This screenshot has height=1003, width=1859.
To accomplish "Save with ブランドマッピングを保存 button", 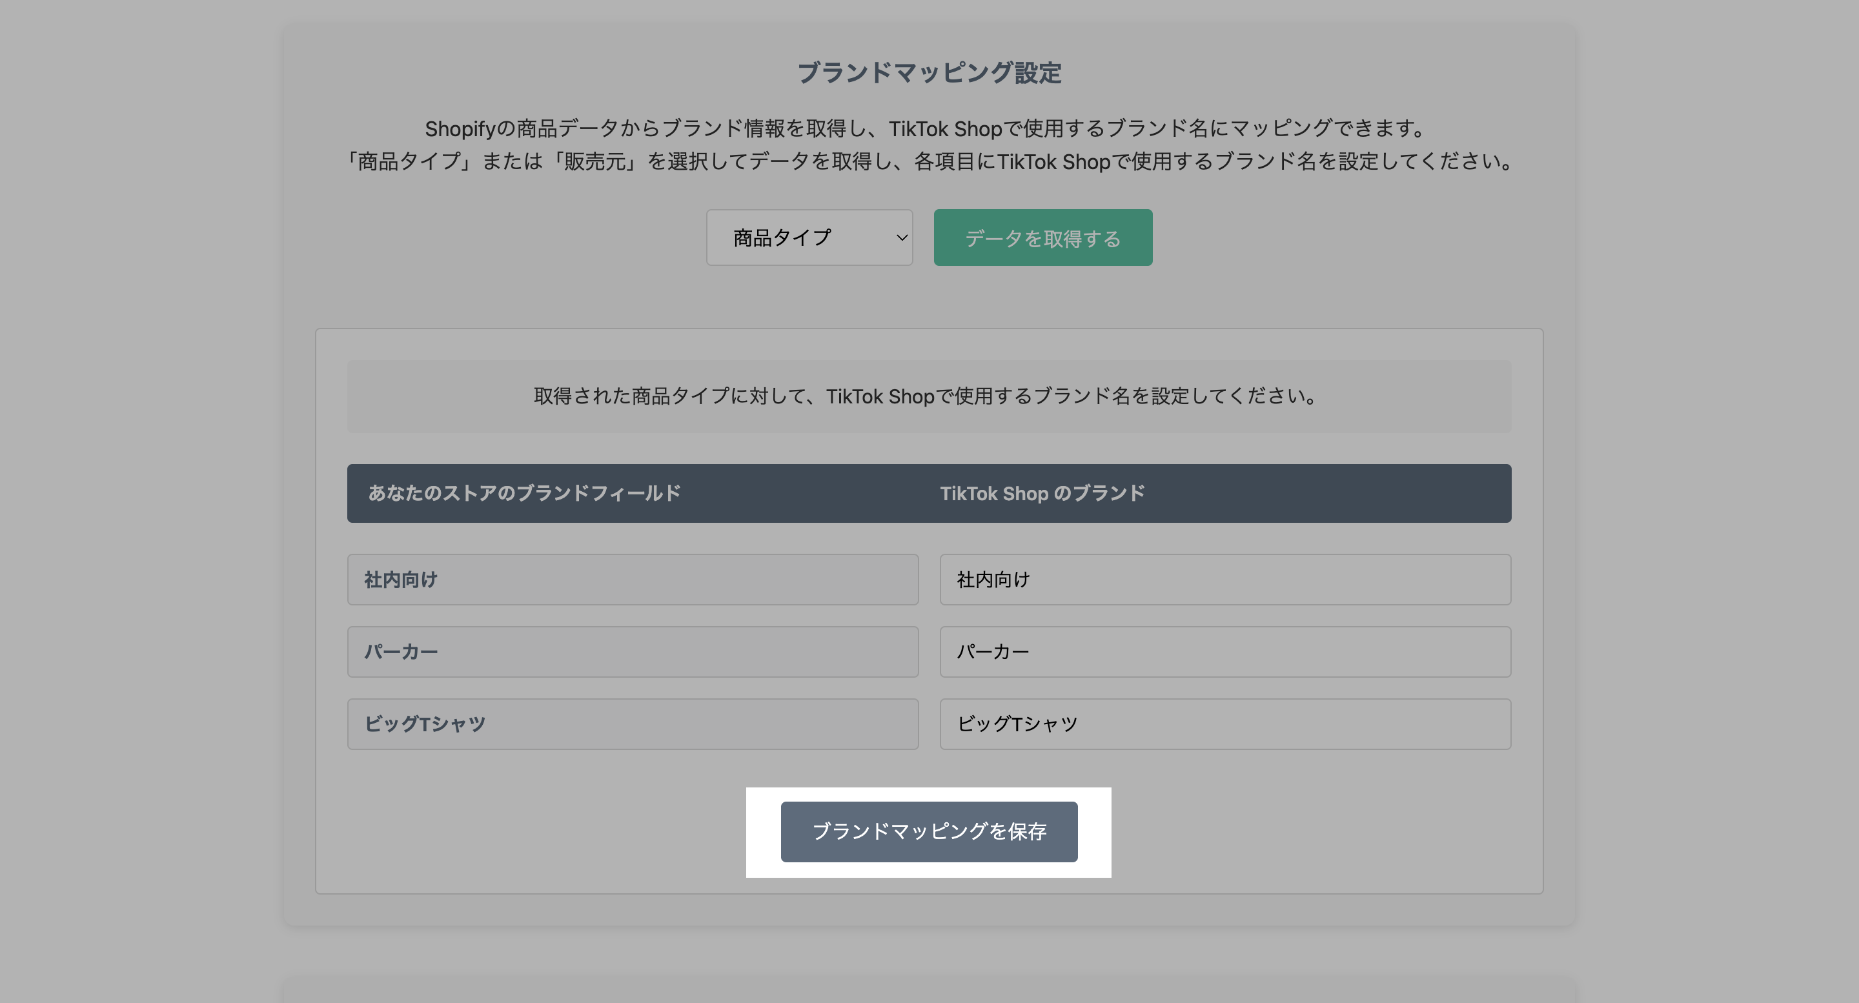I will (929, 831).
